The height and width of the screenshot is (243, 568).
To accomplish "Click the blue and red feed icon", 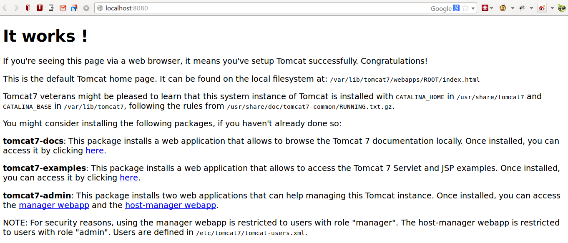I will tap(75, 8).
